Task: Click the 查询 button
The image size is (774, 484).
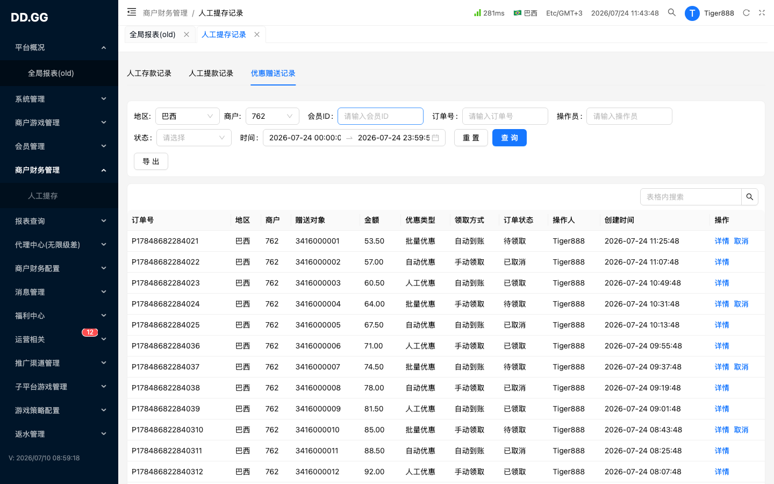Action: pos(510,138)
